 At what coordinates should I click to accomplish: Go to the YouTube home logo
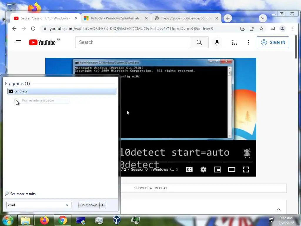coord(42,42)
